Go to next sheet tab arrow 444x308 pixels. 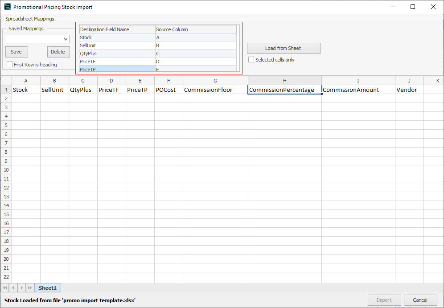pos(21,288)
